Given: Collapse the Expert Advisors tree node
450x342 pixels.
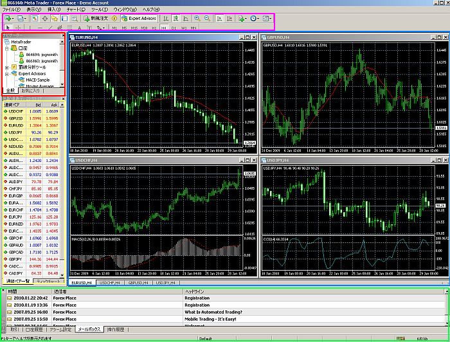Looking at the screenshot, I should (7, 74).
